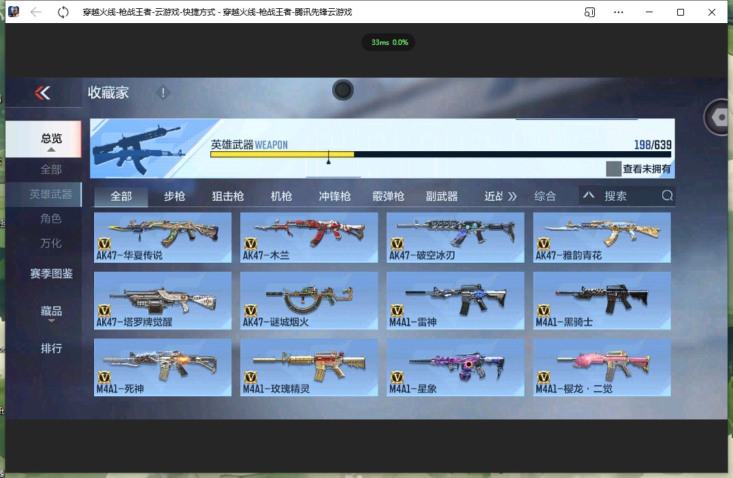Click the hero weapon rifle banner image
Screen dimensions: 733x478
(138, 148)
